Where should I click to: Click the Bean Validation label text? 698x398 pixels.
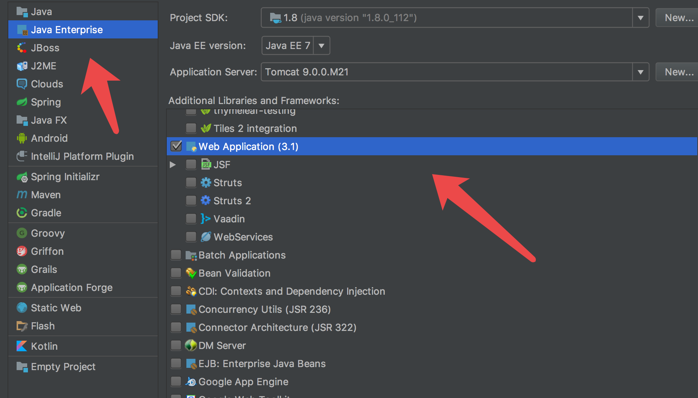pyautogui.click(x=235, y=273)
